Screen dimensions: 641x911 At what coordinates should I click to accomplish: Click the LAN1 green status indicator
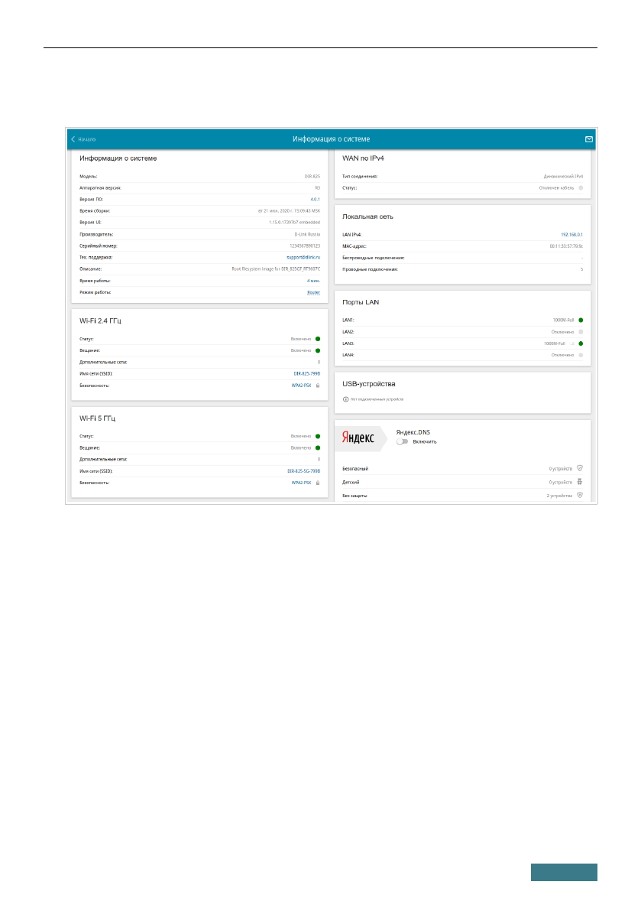tap(581, 320)
